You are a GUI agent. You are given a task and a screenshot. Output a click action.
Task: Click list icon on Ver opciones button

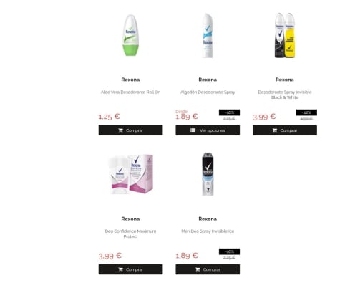click(193, 130)
